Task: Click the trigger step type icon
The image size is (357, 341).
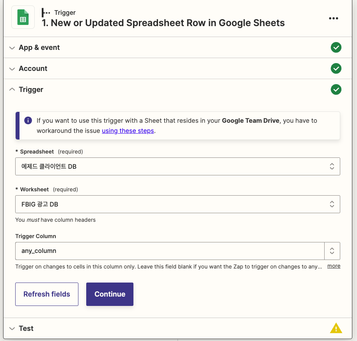Action: click(x=46, y=13)
